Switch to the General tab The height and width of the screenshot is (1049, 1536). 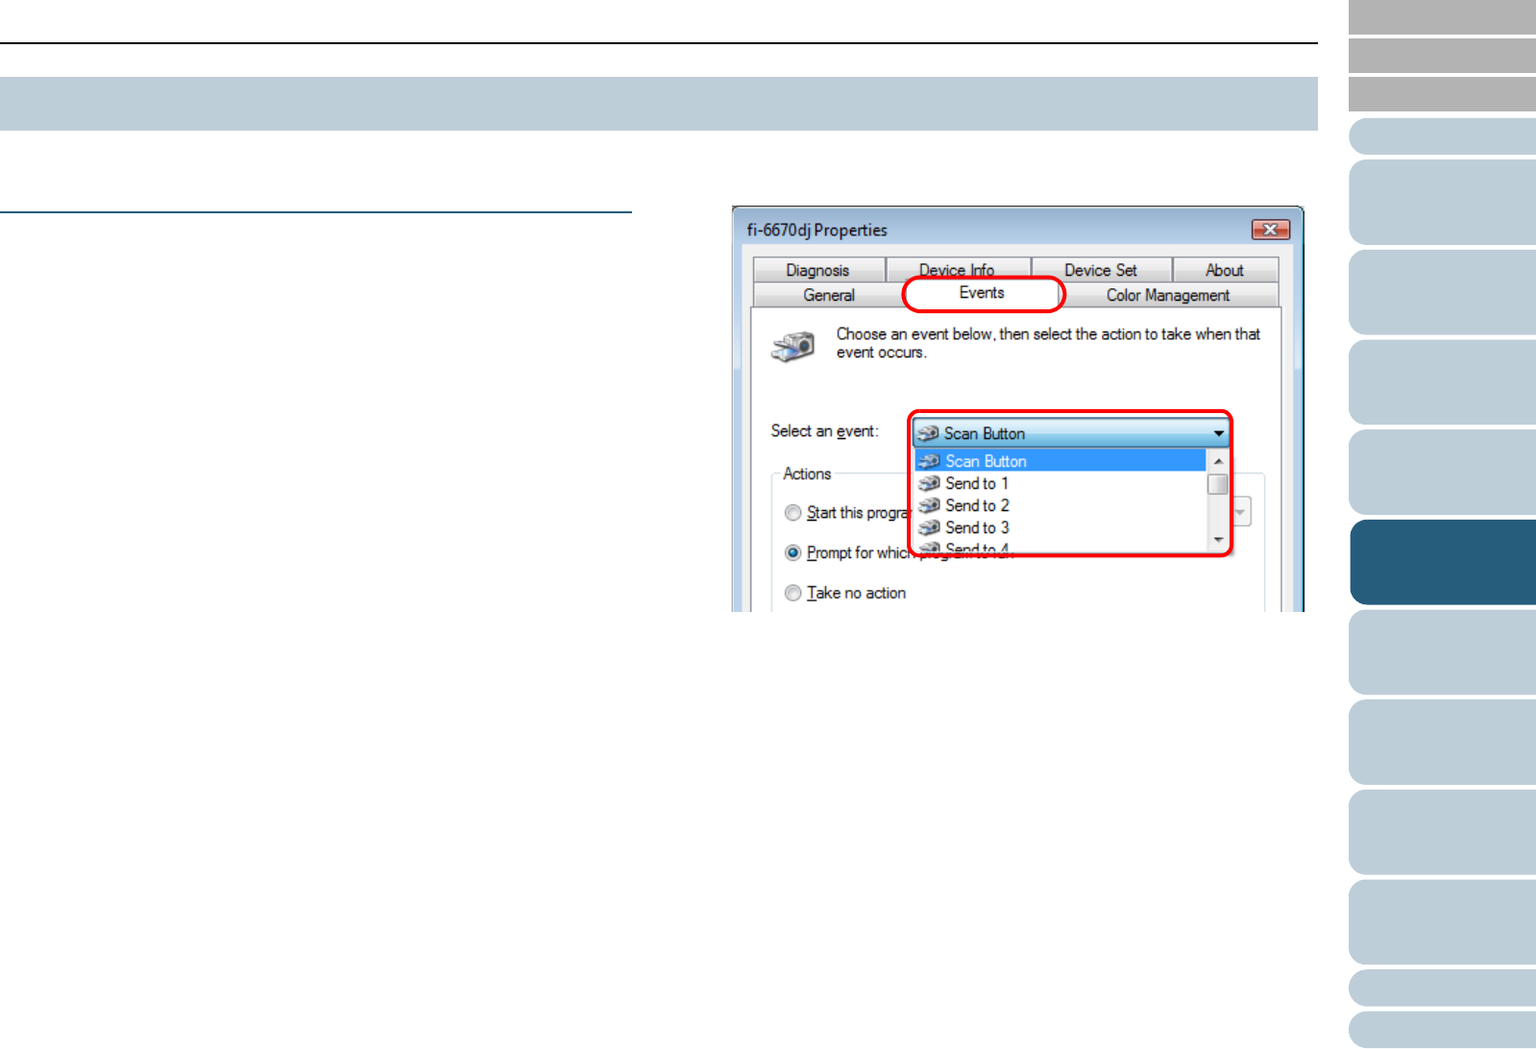coord(829,295)
